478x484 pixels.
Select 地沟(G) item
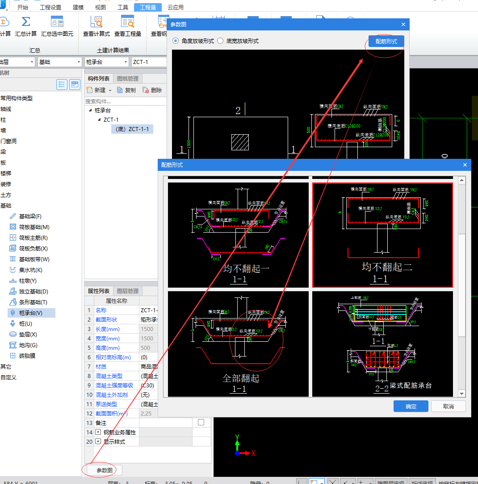tap(28, 345)
